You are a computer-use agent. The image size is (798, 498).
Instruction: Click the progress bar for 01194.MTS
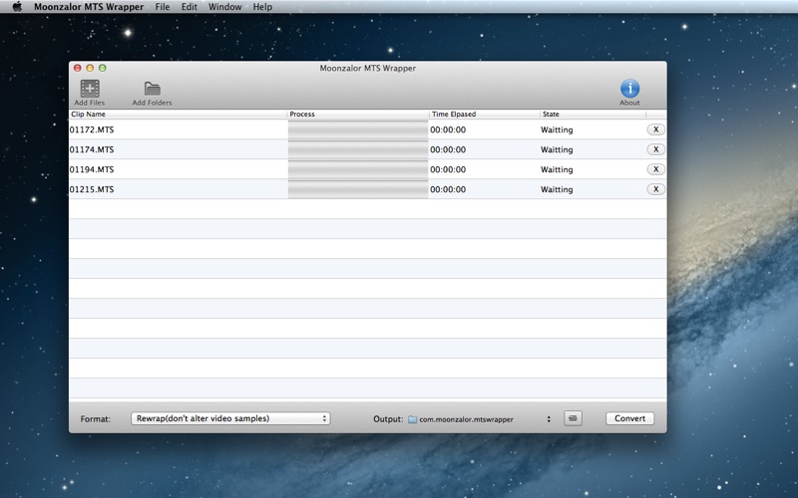coord(358,169)
